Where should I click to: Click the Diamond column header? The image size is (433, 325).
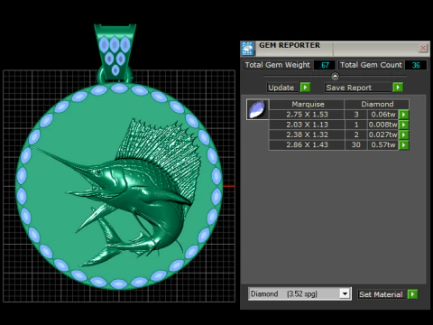click(x=377, y=104)
